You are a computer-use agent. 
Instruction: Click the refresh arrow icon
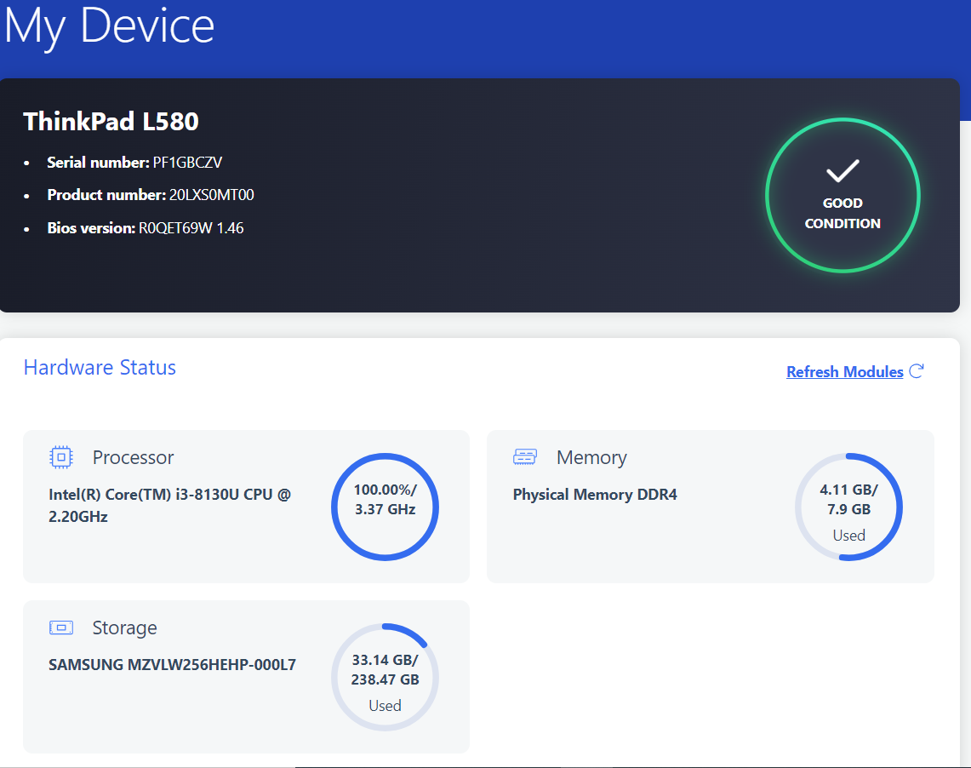(x=917, y=371)
